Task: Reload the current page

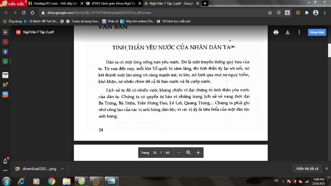Action: 24,13
